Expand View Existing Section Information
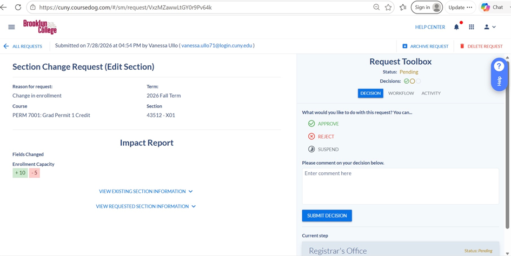Screen dimensions: 511x256 146,191
